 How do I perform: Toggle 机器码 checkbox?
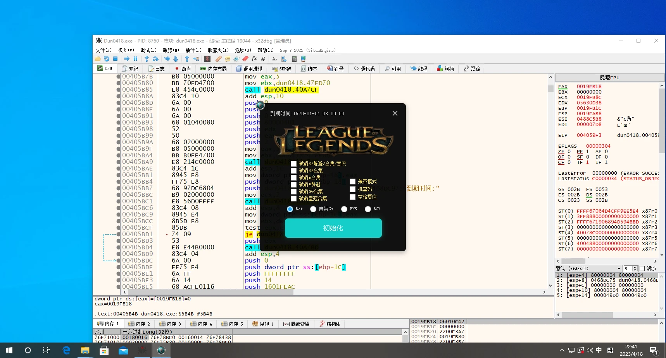(352, 189)
